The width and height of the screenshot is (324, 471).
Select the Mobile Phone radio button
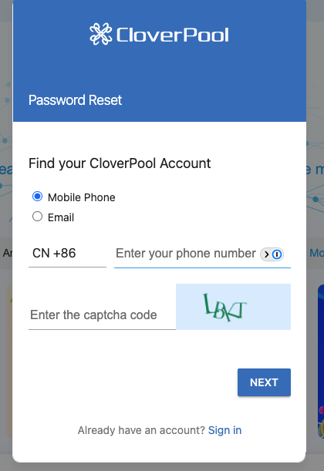coord(37,197)
